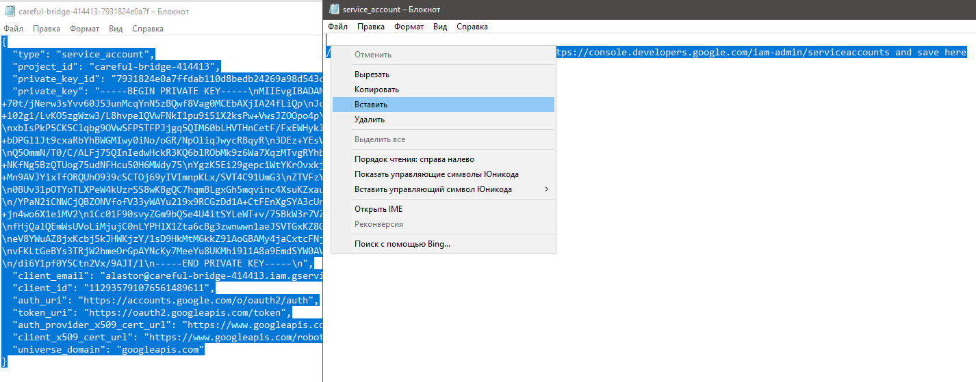Open Формат menu in service_account Notepad
This screenshot has width=976, height=382.
pyautogui.click(x=409, y=27)
